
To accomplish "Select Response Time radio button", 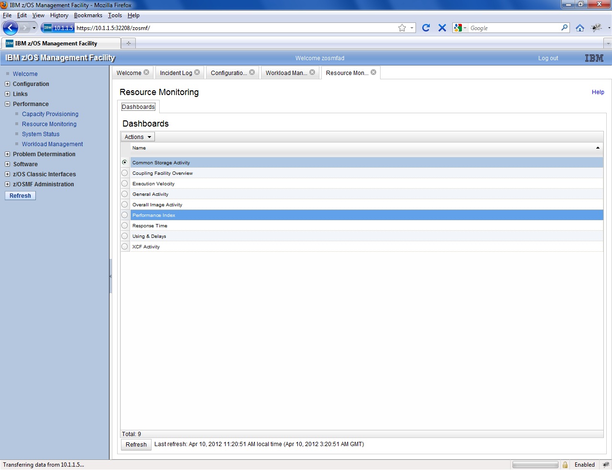I will tap(125, 225).
